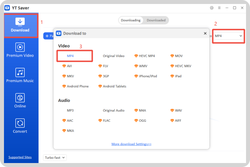250x167 pixels.
Task: Click the Download to dialog icon
Action: [59, 33]
